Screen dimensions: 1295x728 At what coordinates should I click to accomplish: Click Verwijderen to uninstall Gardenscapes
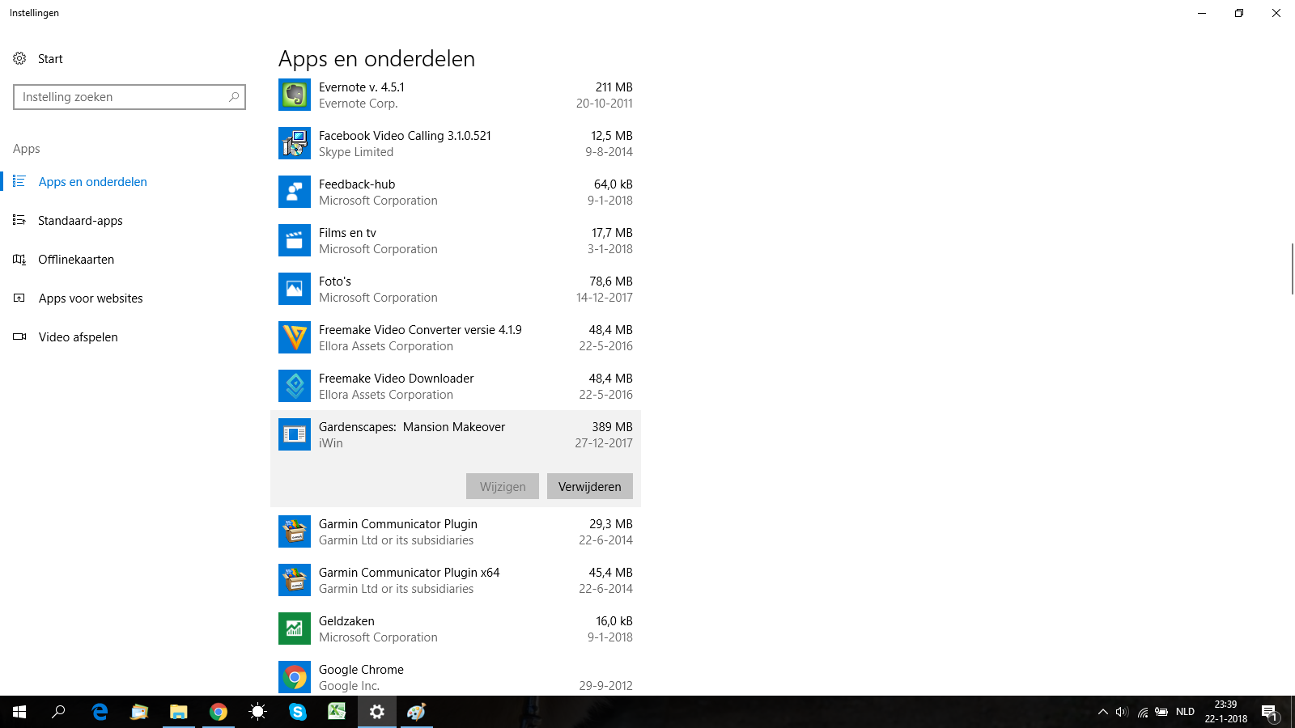point(590,486)
